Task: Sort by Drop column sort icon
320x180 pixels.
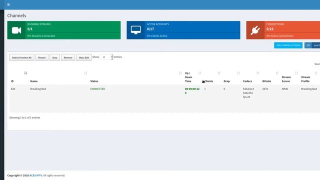Action: (238, 73)
